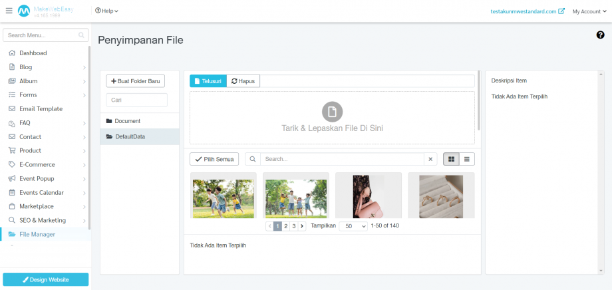This screenshot has height=290, width=612.
Task: Expand the E-Commerce sidebar menu
Action: [37, 164]
